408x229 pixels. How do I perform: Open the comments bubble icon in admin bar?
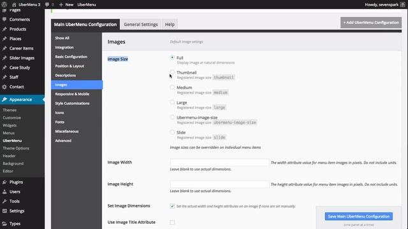point(47,4)
